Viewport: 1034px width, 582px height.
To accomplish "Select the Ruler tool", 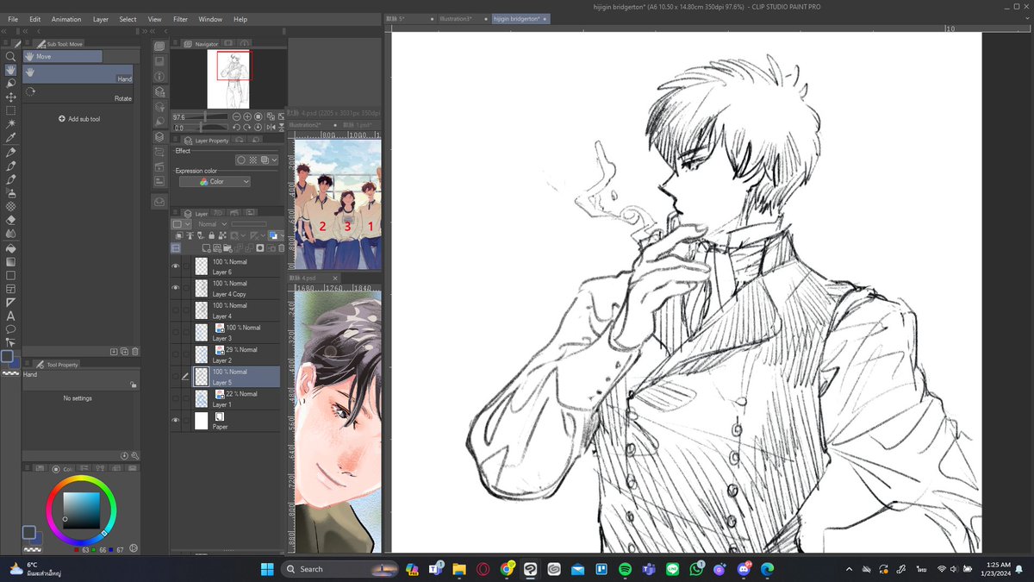I will pyautogui.click(x=10, y=303).
